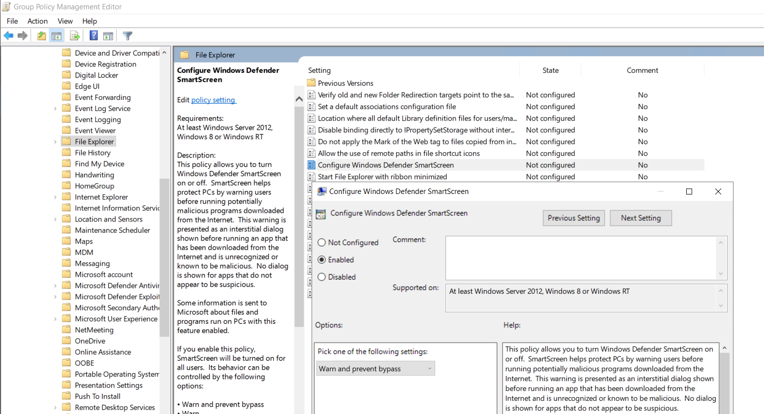Screen dimensions: 764x414
Task: Click the 'Supported on' text field
Action: (x=581, y=298)
